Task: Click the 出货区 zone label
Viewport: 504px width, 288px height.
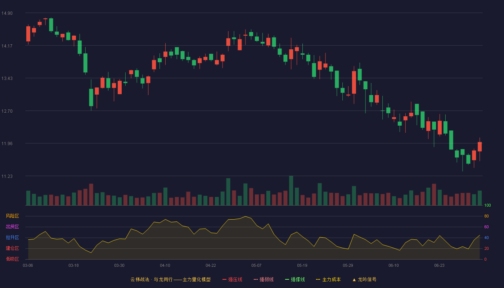Action: coord(12,227)
